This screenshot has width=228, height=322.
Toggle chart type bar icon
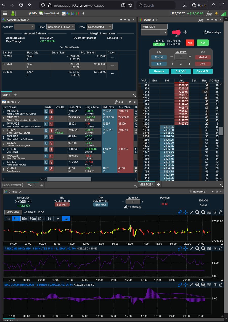point(66,219)
